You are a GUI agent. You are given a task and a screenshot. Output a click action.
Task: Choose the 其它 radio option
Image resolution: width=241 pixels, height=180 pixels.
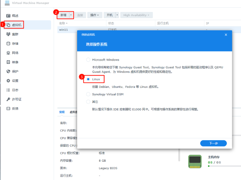(x=88, y=102)
